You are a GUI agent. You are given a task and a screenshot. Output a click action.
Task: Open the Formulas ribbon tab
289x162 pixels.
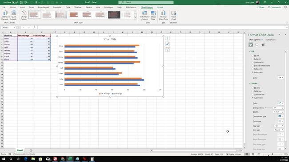coord(57,7)
